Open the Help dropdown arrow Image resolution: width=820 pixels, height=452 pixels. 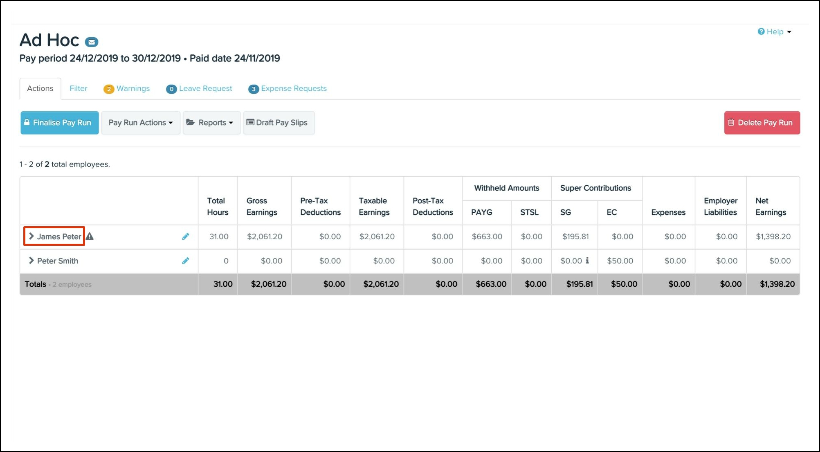point(789,32)
